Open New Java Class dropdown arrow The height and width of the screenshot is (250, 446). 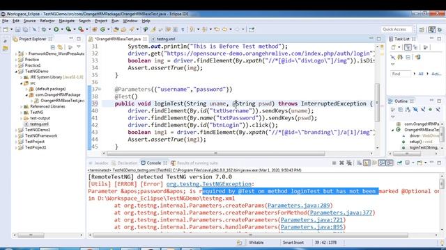(x=108, y=29)
